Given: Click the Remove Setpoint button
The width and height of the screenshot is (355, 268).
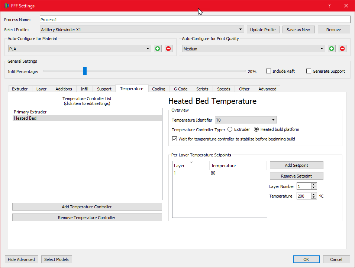Looking at the screenshot, I should tap(296, 176).
